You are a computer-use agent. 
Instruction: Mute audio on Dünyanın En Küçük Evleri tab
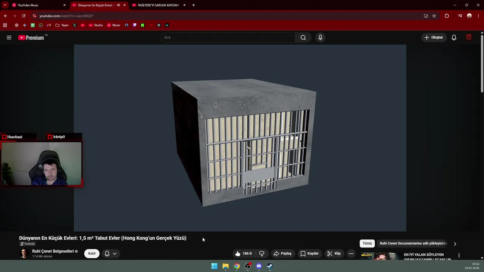coord(118,5)
